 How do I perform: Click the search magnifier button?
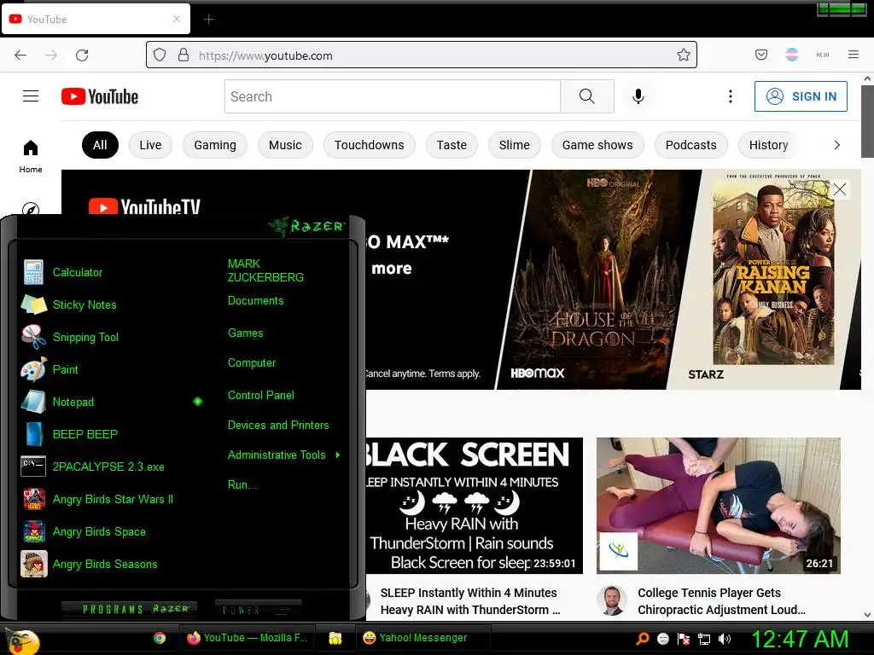[587, 96]
